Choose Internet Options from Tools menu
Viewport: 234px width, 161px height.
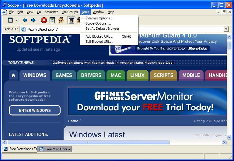coord(109,18)
